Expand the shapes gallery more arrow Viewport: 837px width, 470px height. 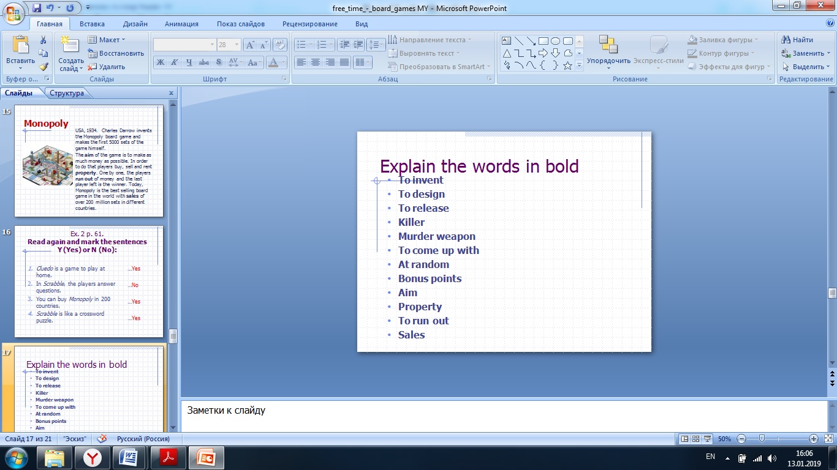[579, 65]
